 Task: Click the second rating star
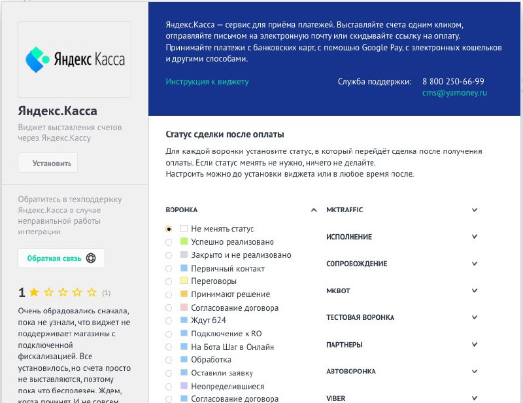48,292
